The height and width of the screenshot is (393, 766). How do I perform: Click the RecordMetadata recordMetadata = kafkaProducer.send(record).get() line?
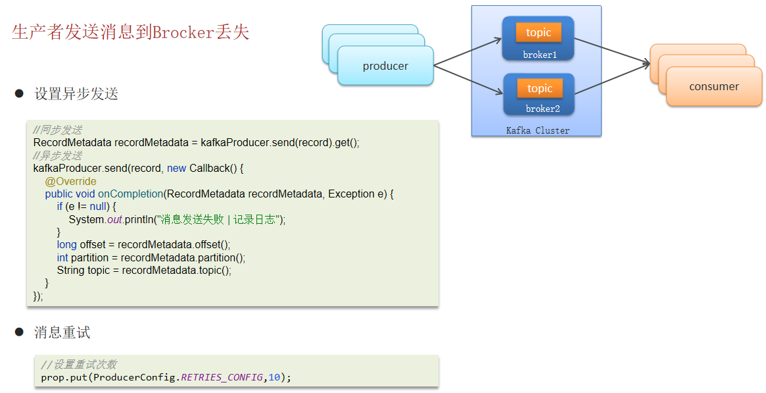coord(197,143)
